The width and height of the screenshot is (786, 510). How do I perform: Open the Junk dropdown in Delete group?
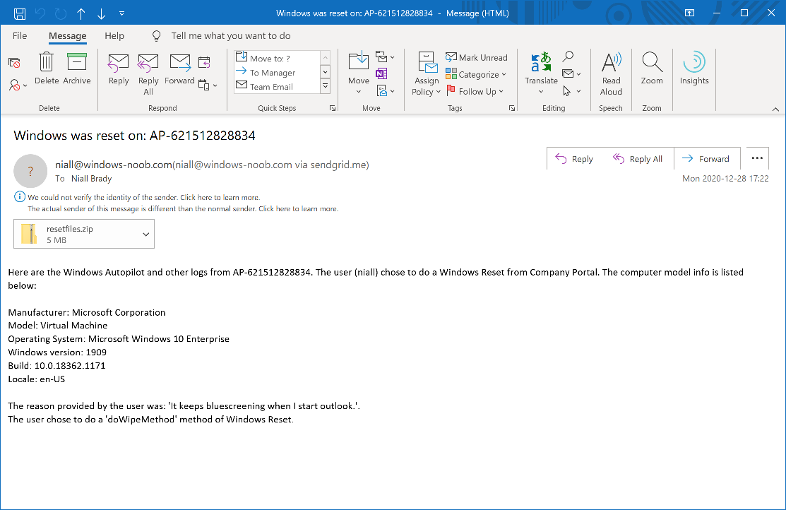18,85
